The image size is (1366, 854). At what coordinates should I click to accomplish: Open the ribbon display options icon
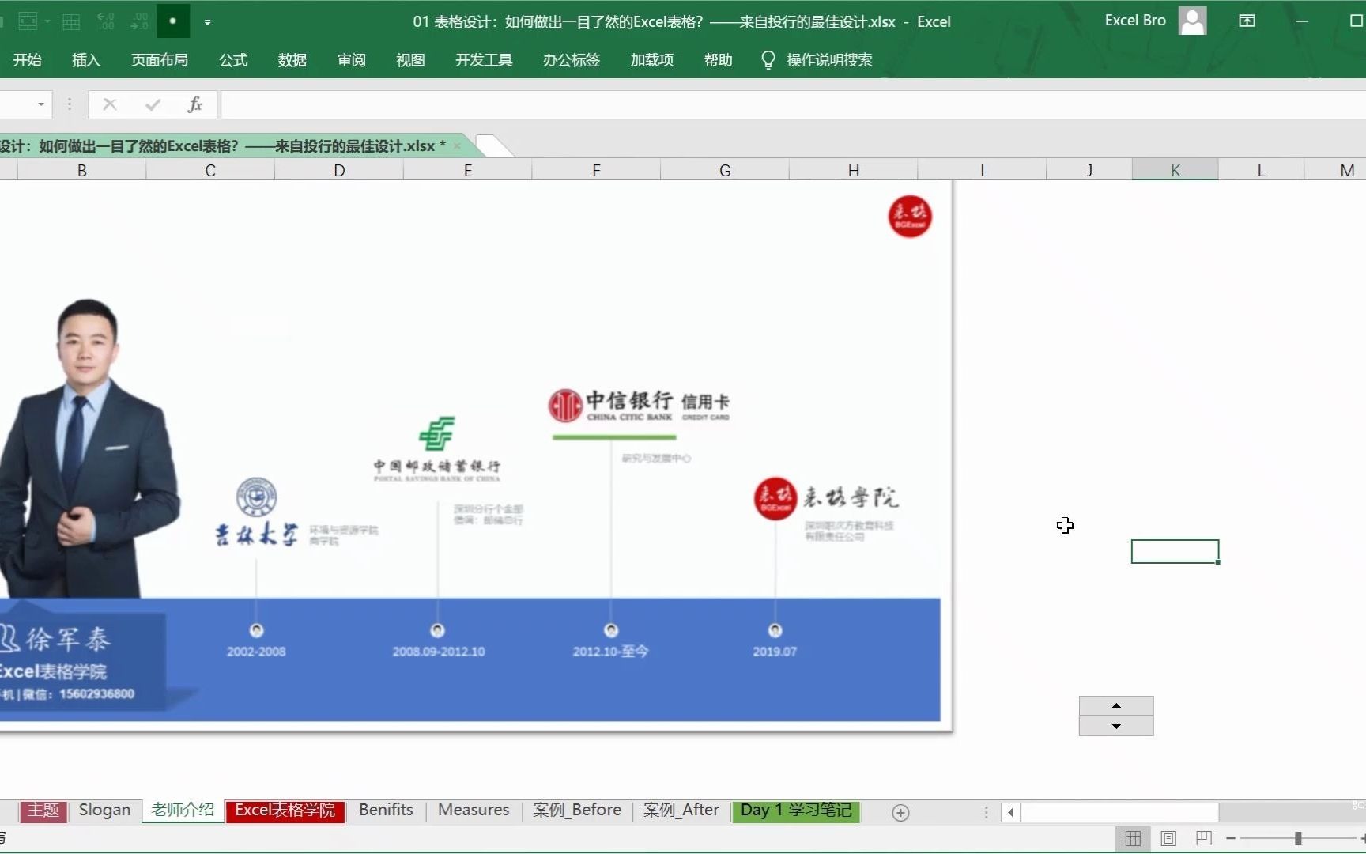coord(1247,21)
